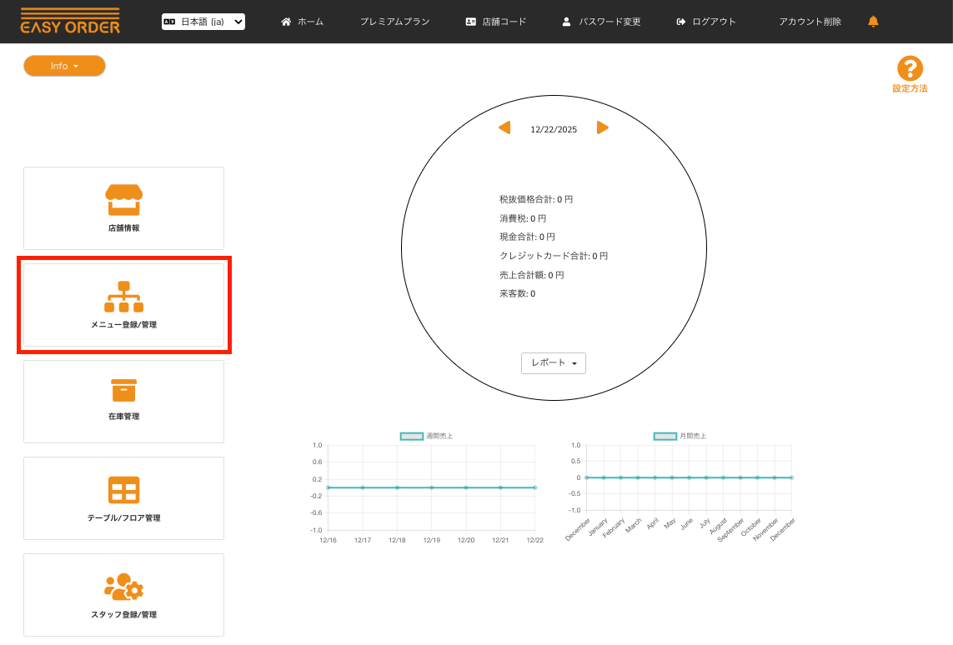
Task: Click ログアウト to sign out
Action: pos(706,22)
